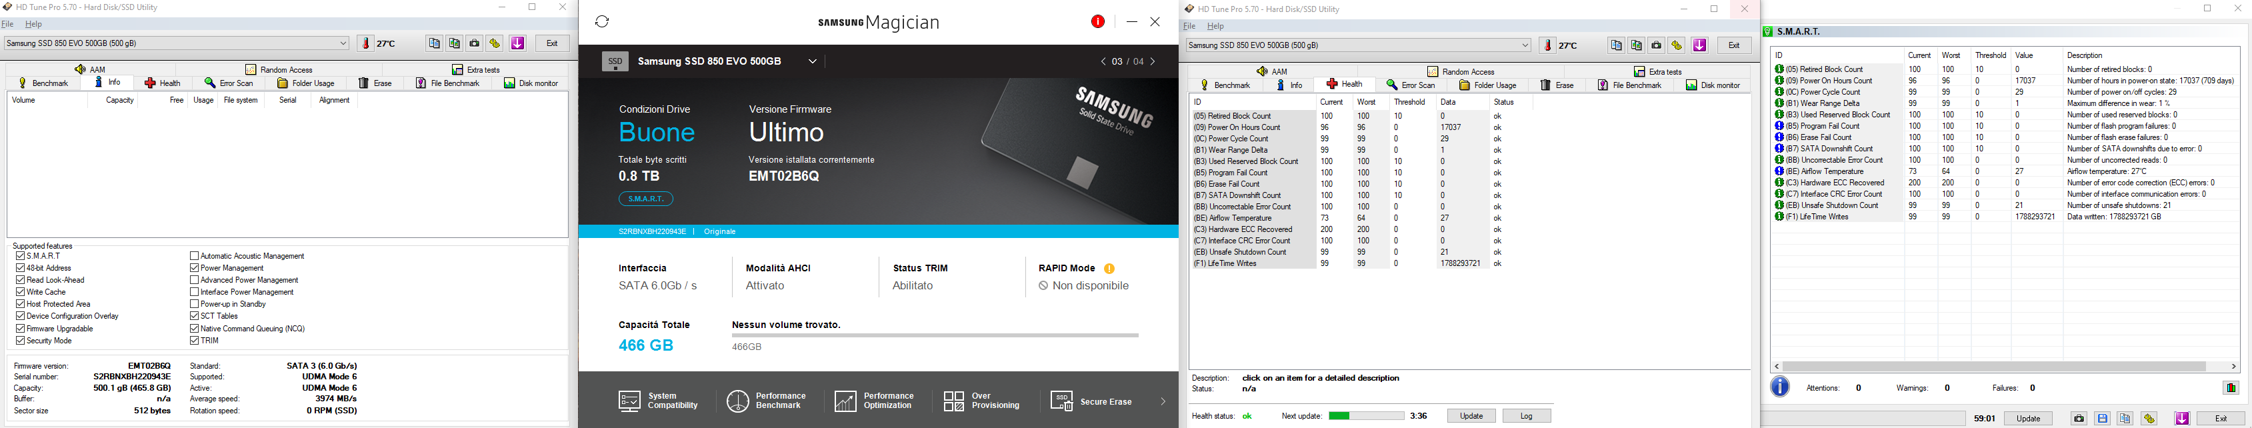Open options gear icon in right HD Tune toolbar
The height and width of the screenshot is (428, 2252).
[x=1677, y=45]
